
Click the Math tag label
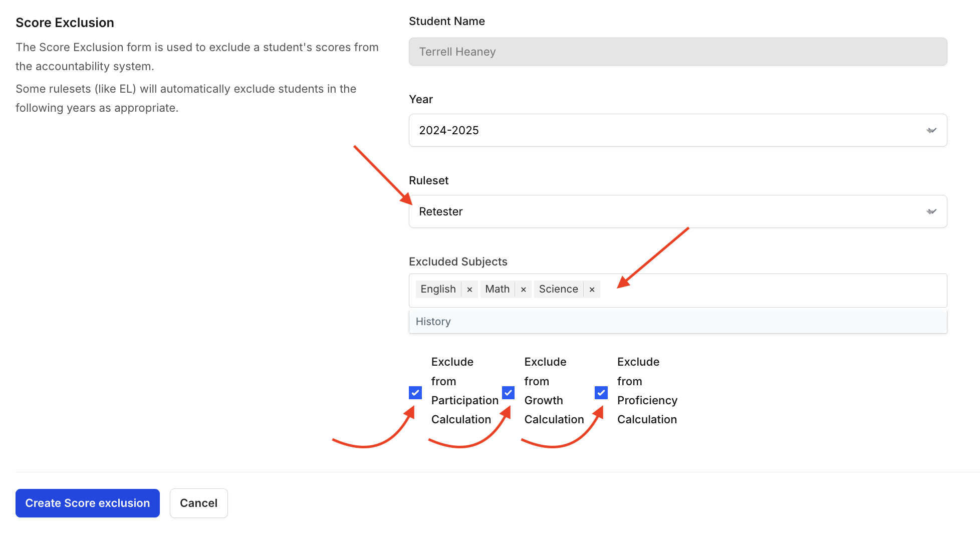click(497, 289)
